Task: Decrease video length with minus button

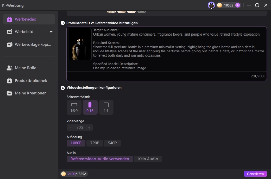Action: pos(70,128)
